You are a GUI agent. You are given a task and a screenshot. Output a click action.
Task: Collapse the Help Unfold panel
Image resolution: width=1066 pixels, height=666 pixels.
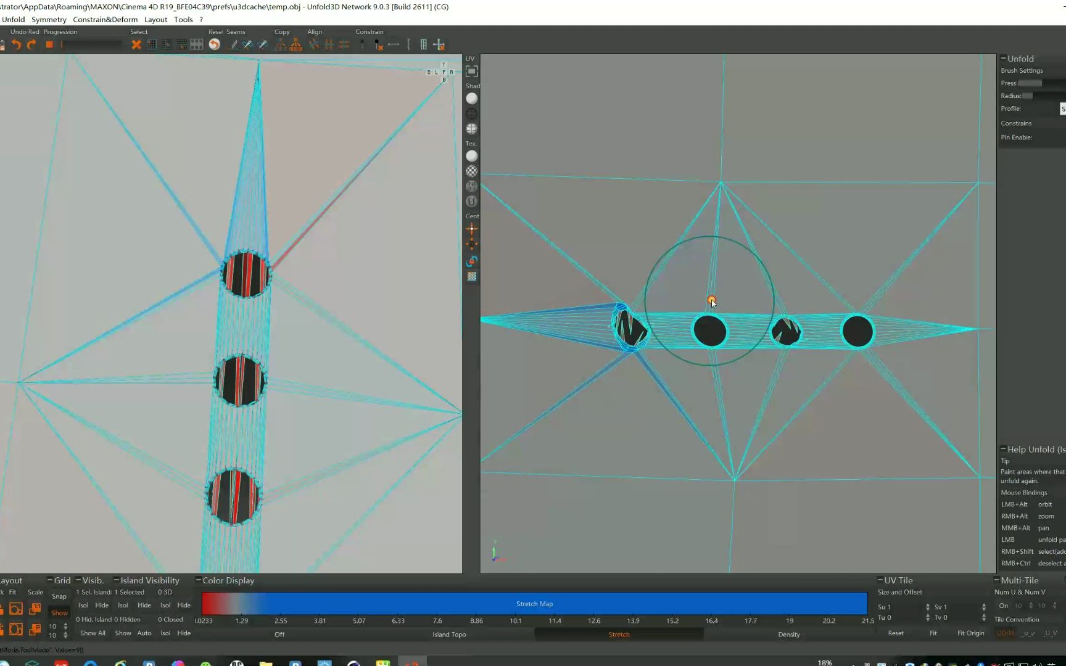[x=1003, y=449]
